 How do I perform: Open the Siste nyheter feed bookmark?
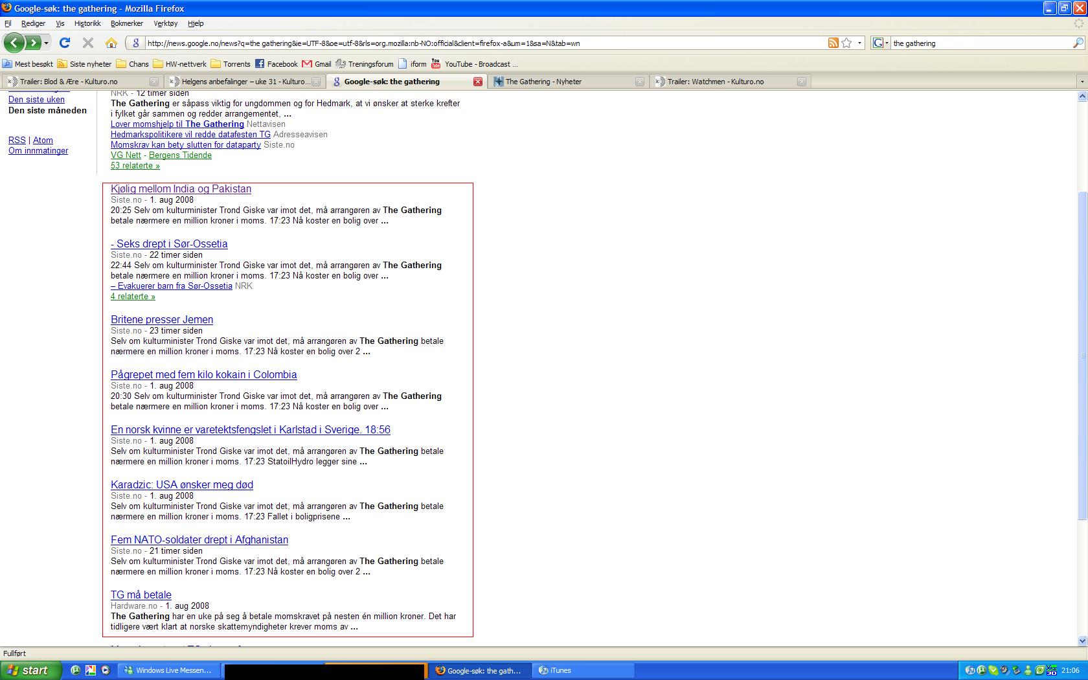pyautogui.click(x=85, y=64)
